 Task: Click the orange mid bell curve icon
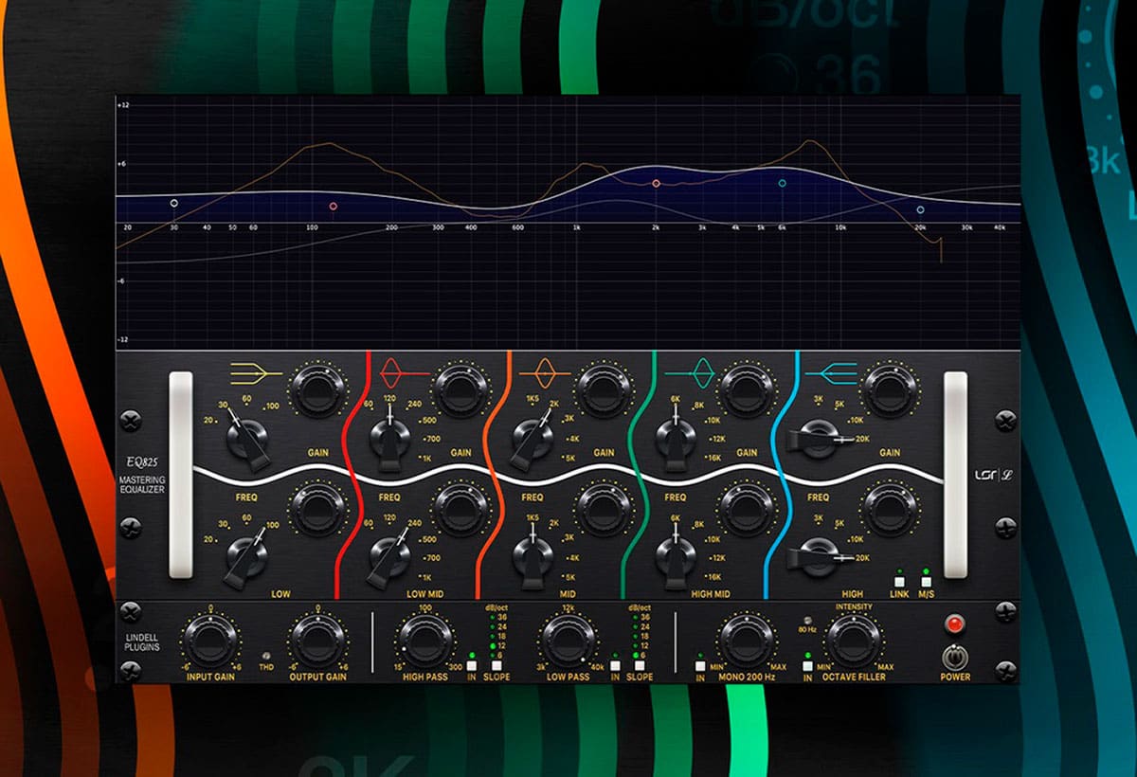[545, 375]
